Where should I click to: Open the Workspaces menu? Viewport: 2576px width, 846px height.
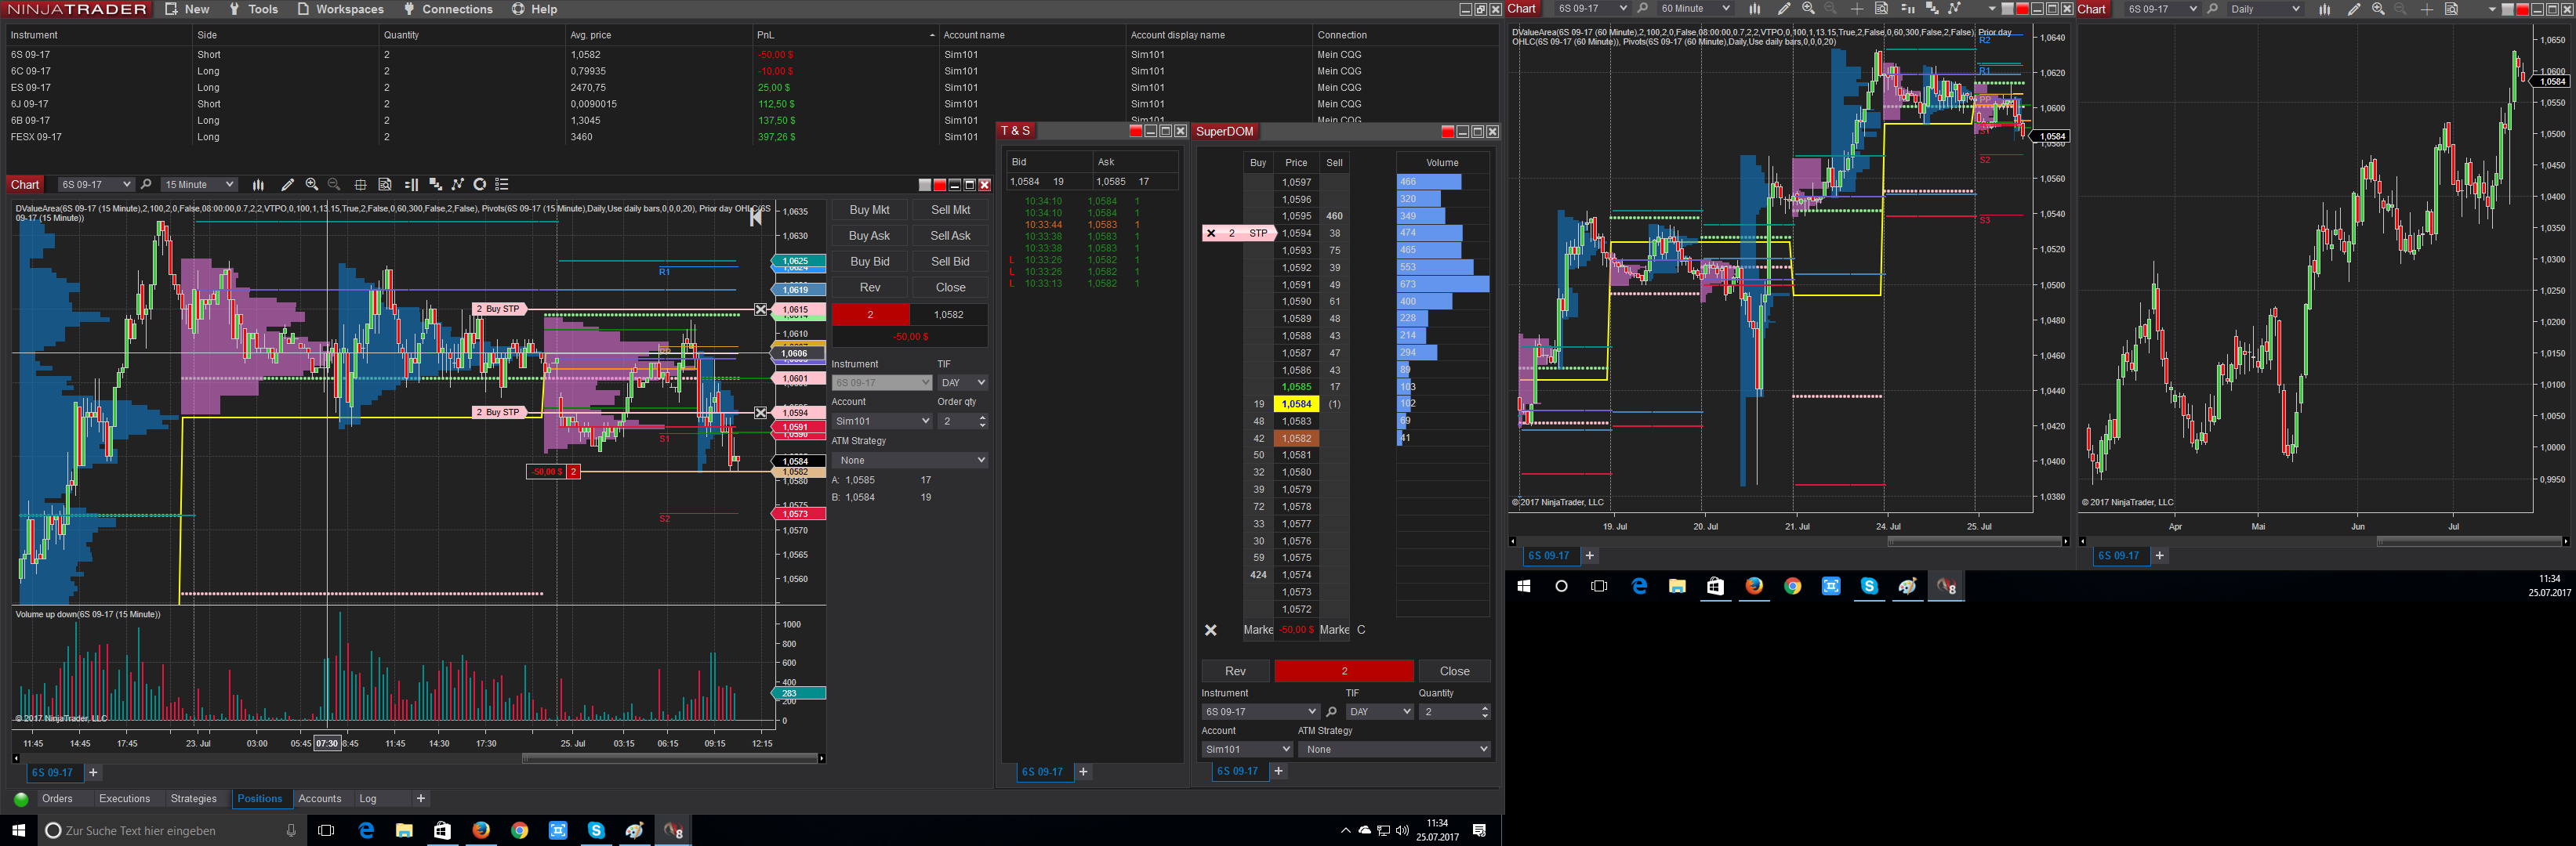[340, 9]
